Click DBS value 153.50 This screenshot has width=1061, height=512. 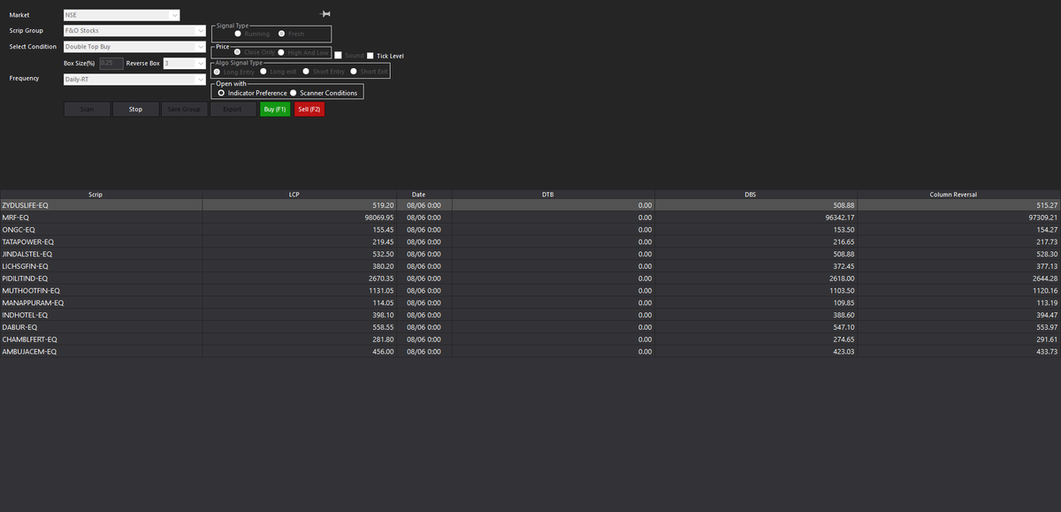click(x=843, y=229)
